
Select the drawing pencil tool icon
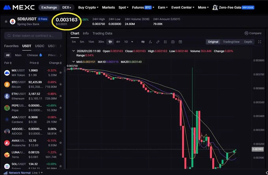coord(158,42)
